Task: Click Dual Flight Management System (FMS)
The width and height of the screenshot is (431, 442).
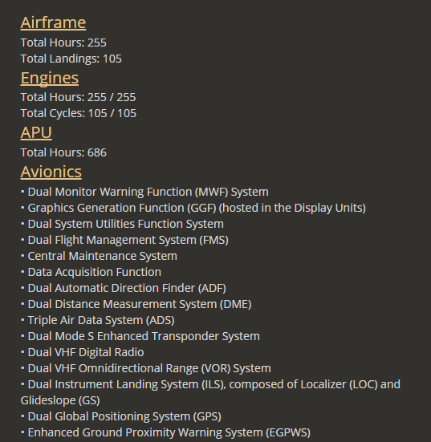Action: 124,240
